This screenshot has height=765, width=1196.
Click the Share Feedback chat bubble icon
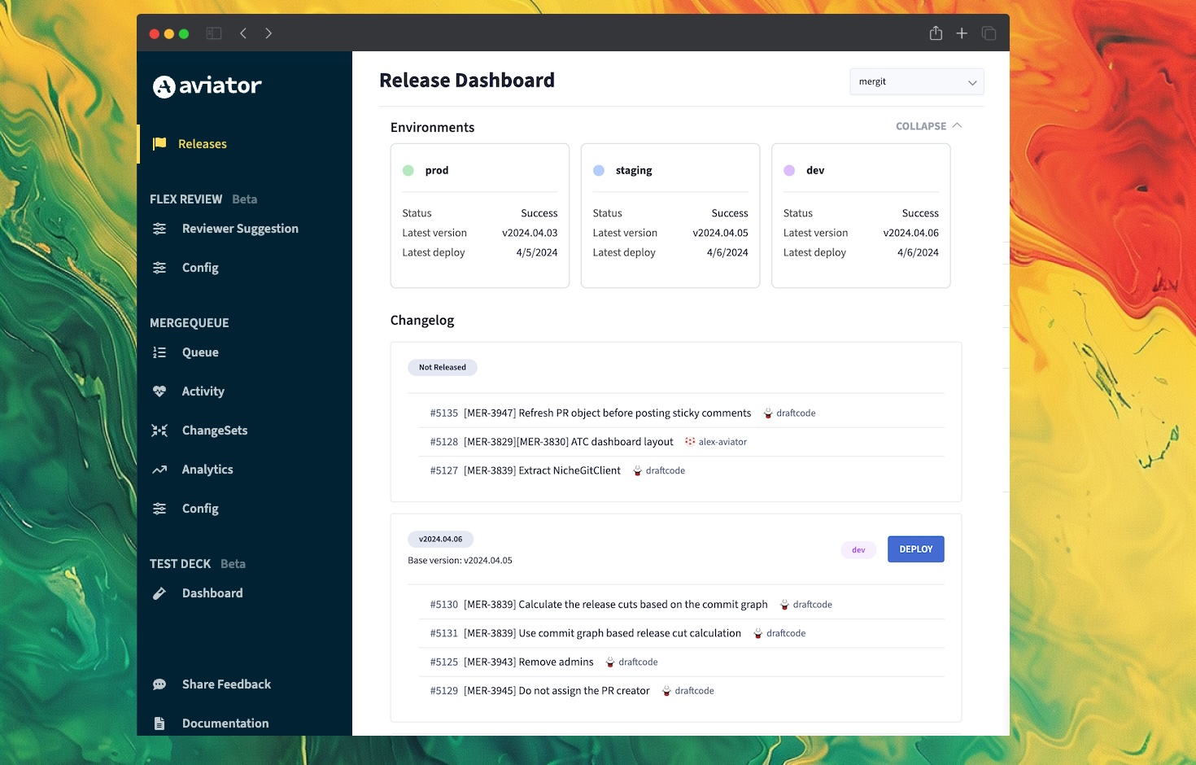pos(159,684)
